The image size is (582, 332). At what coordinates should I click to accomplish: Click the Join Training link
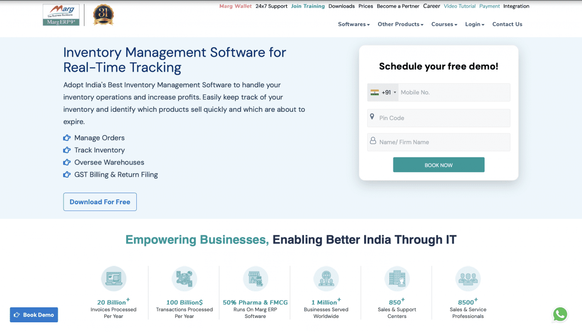pos(308,6)
